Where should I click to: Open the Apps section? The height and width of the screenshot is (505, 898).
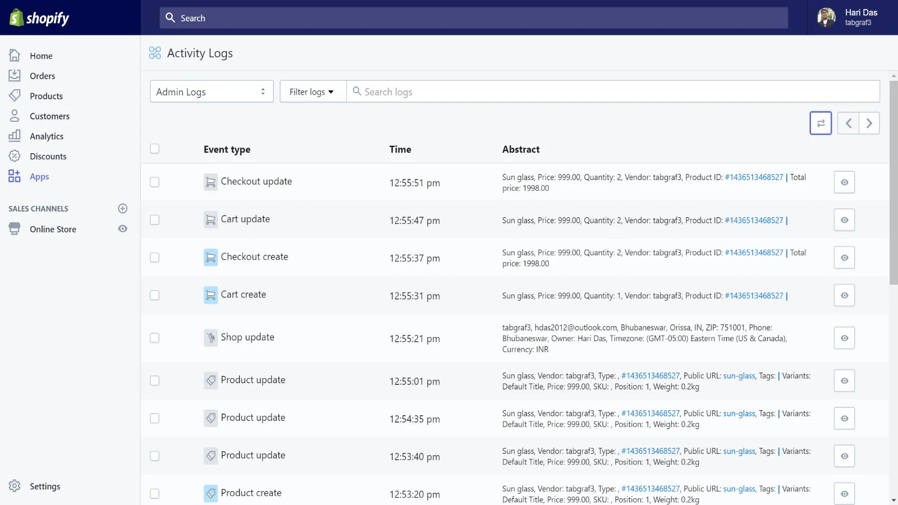coord(39,176)
